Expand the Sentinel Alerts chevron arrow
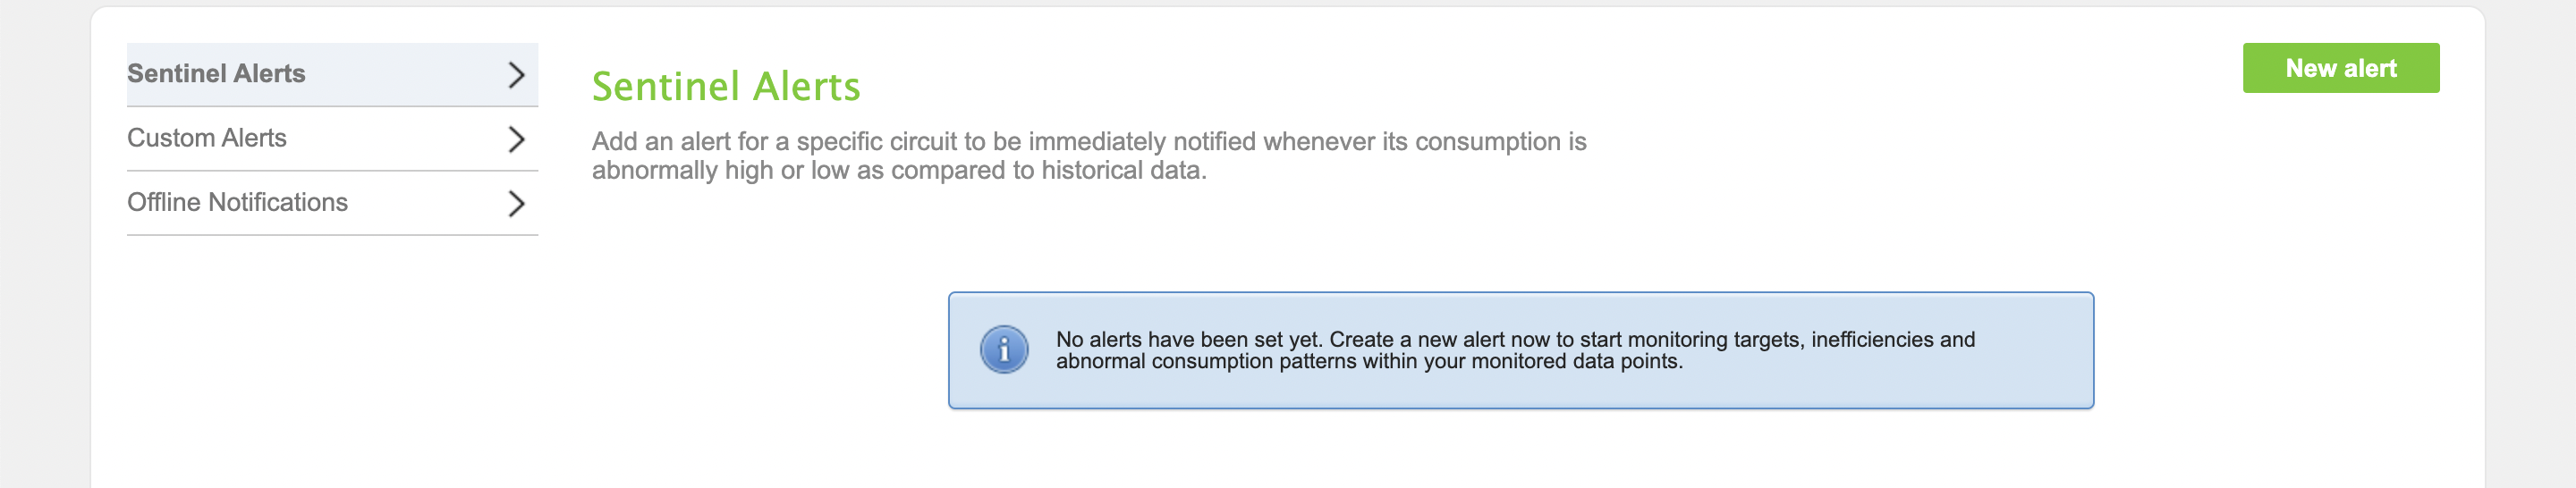 (x=516, y=75)
